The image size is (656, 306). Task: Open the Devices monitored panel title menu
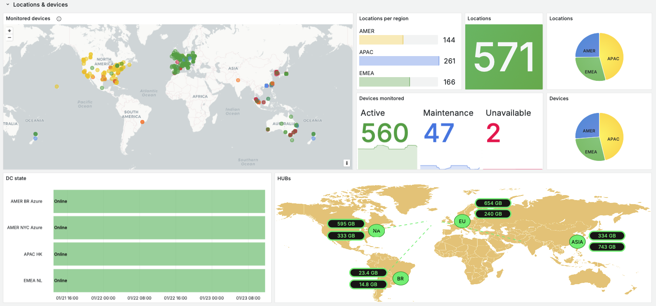[x=381, y=99]
